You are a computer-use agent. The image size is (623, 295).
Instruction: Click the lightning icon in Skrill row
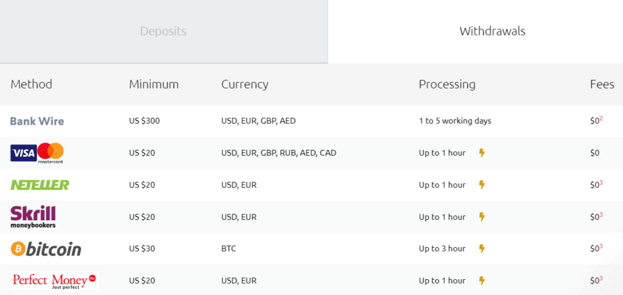click(482, 217)
